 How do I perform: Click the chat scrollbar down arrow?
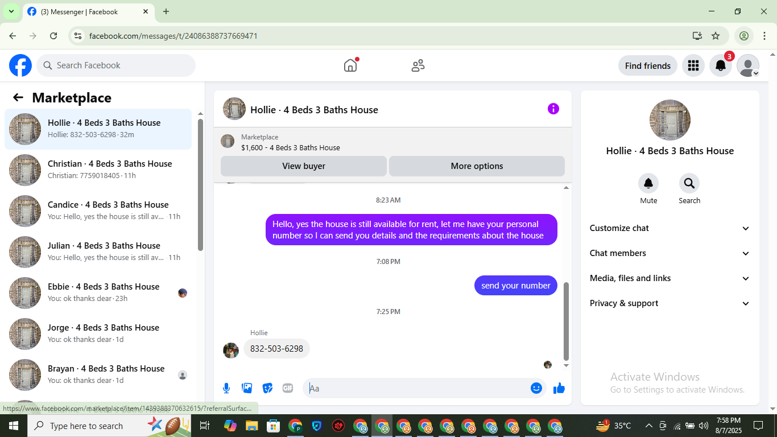pos(566,365)
